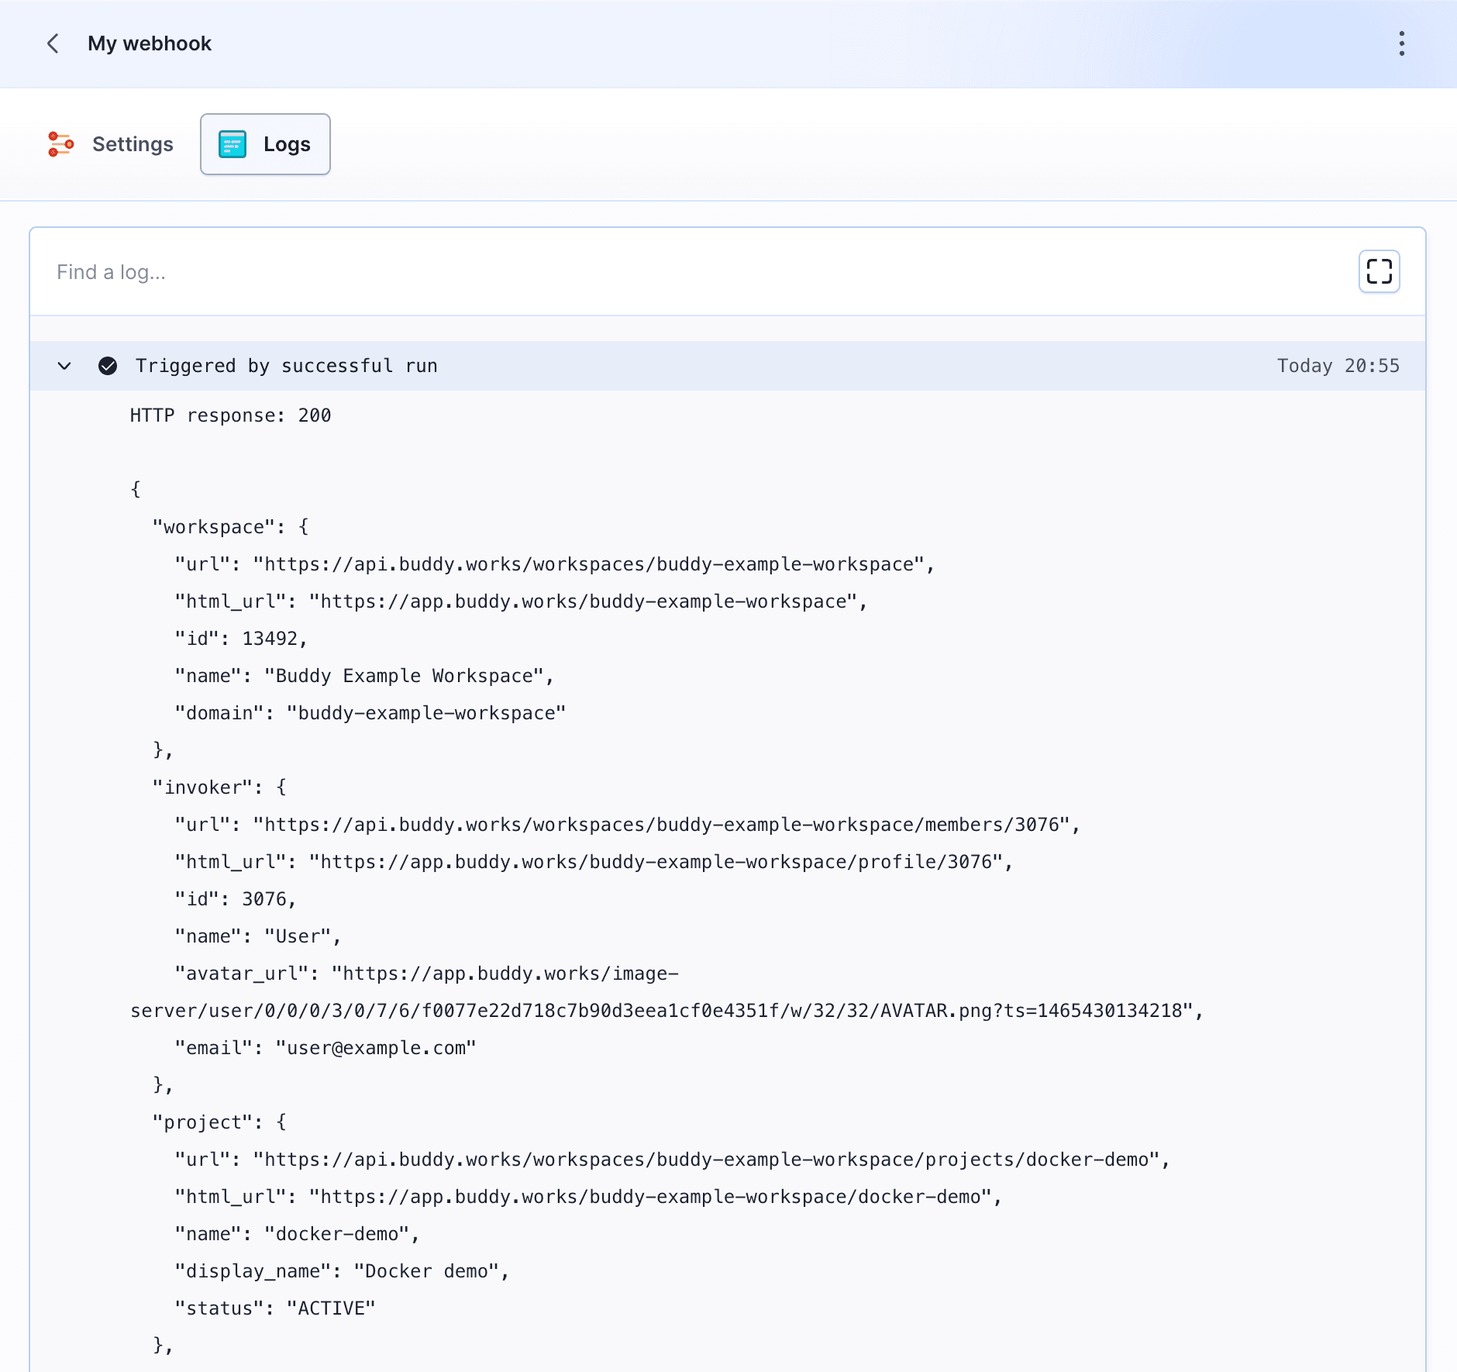Viewport: 1457px width, 1372px height.
Task: Click the '"email": "user@example.com"' line
Action: [x=325, y=1048]
